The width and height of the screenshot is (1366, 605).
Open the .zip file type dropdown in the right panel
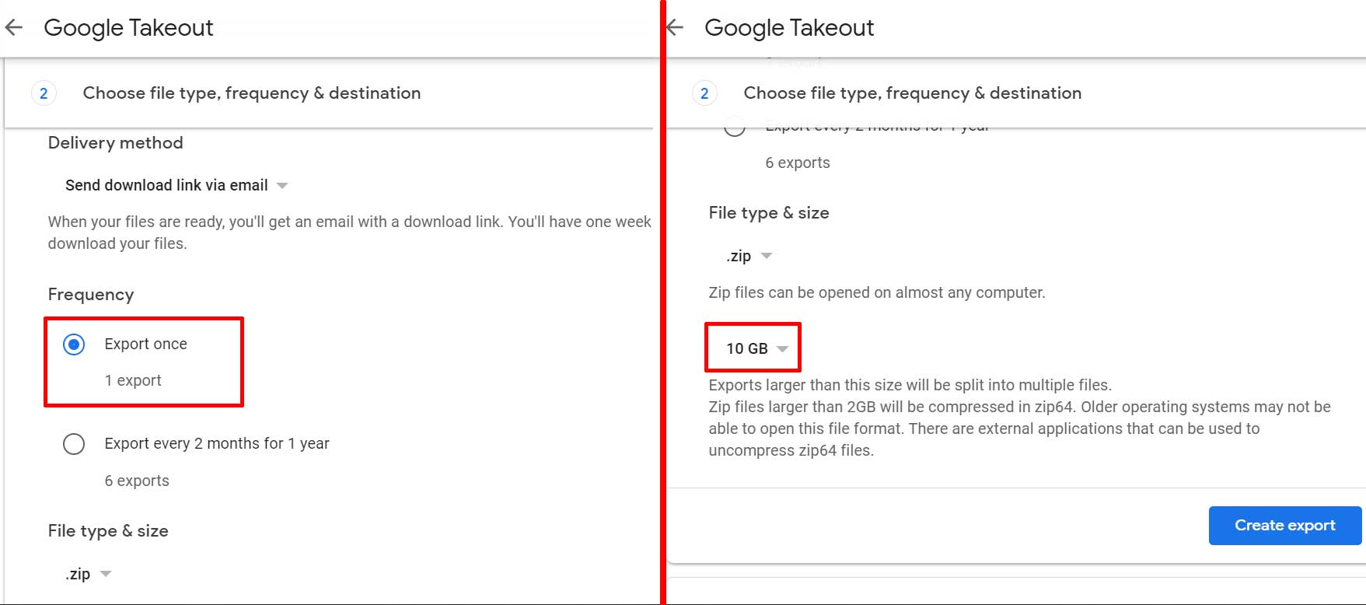click(x=749, y=256)
